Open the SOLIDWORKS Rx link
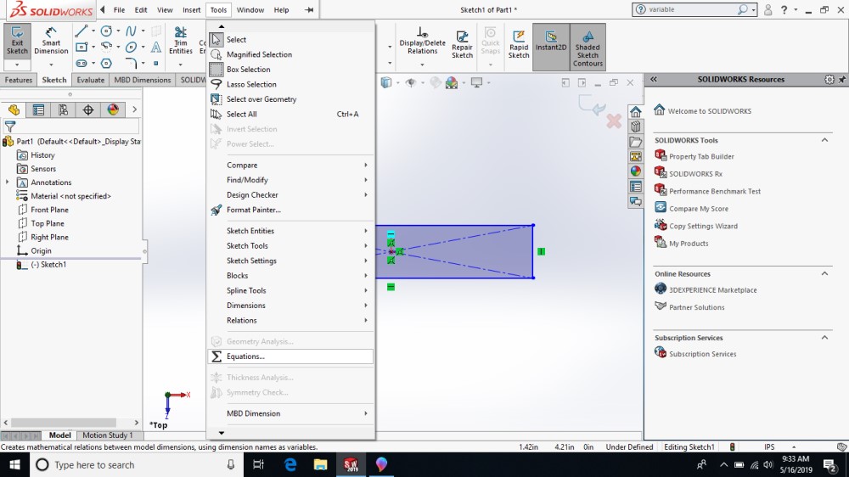Image resolution: width=849 pixels, height=477 pixels. tap(695, 174)
